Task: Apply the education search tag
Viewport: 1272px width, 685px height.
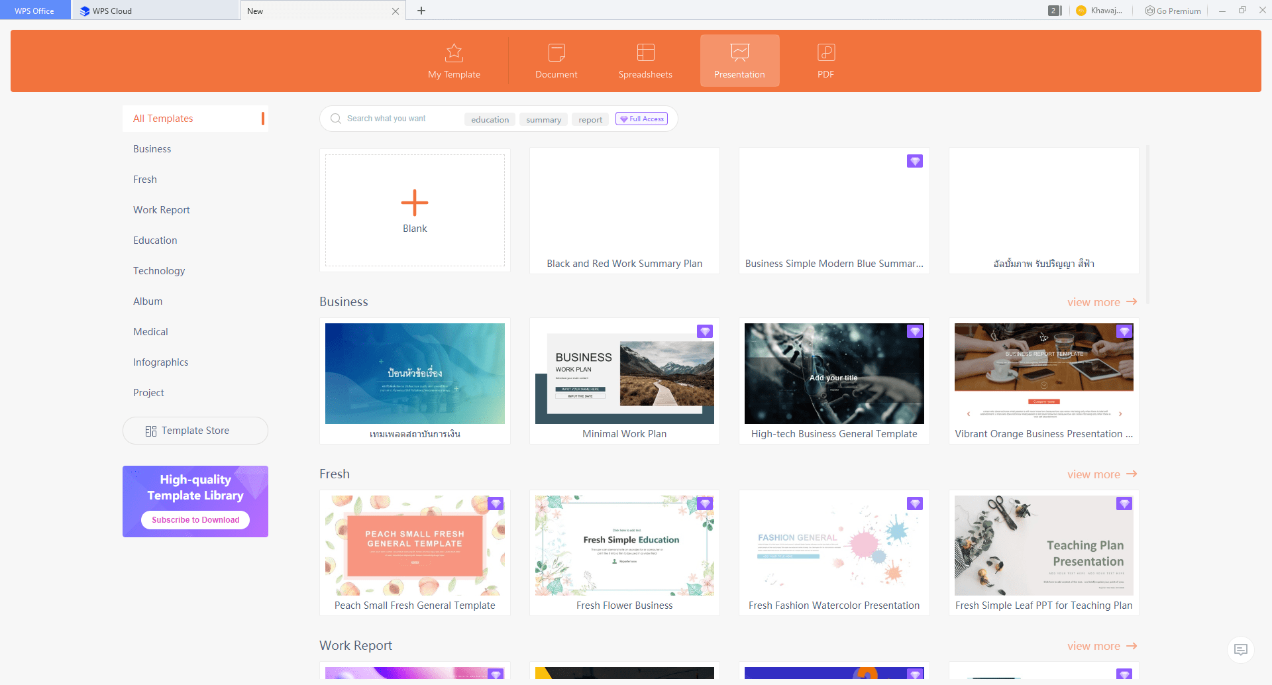Action: coord(490,119)
